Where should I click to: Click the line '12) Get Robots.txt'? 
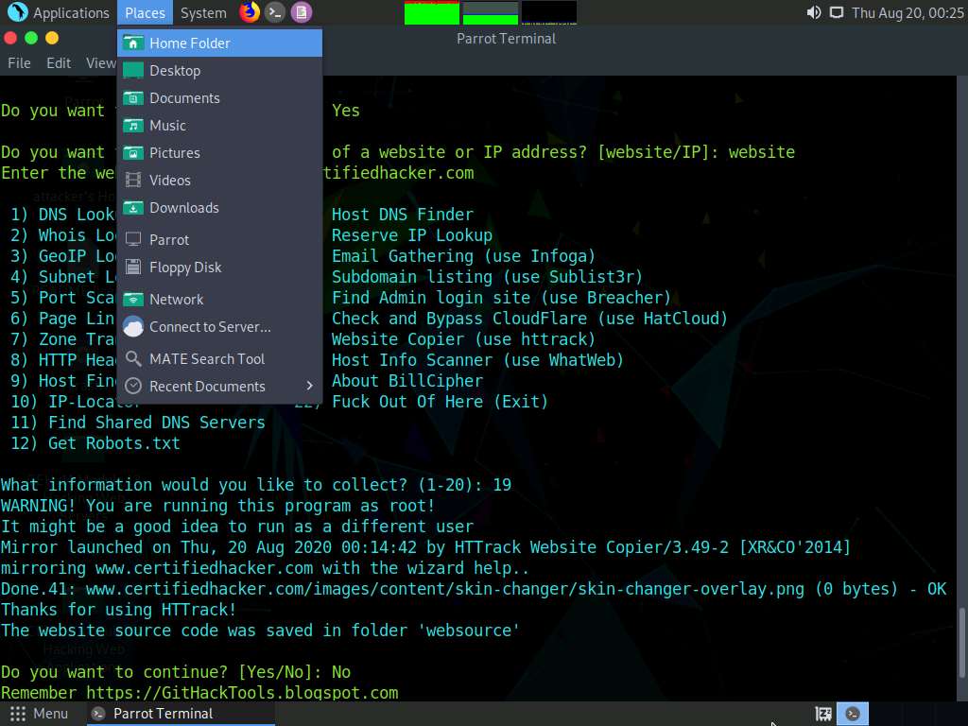(95, 443)
